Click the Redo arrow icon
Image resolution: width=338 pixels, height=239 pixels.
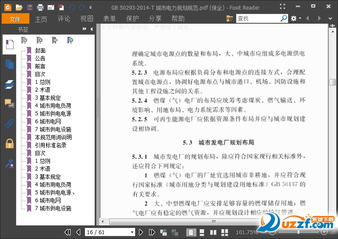click(x=82, y=8)
